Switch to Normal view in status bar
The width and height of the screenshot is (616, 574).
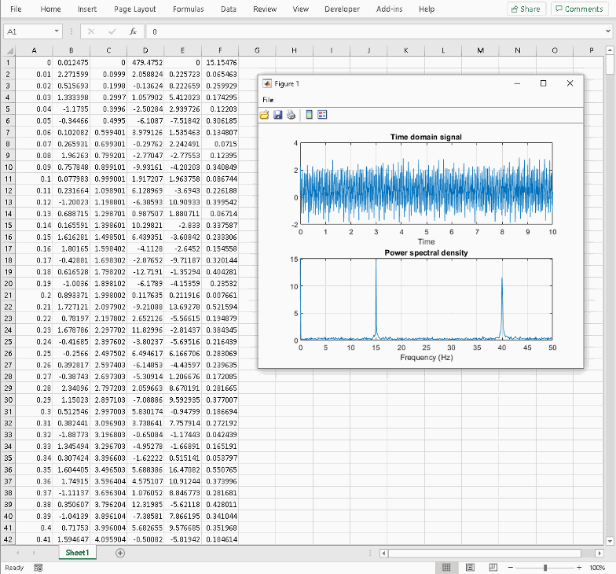click(445, 568)
